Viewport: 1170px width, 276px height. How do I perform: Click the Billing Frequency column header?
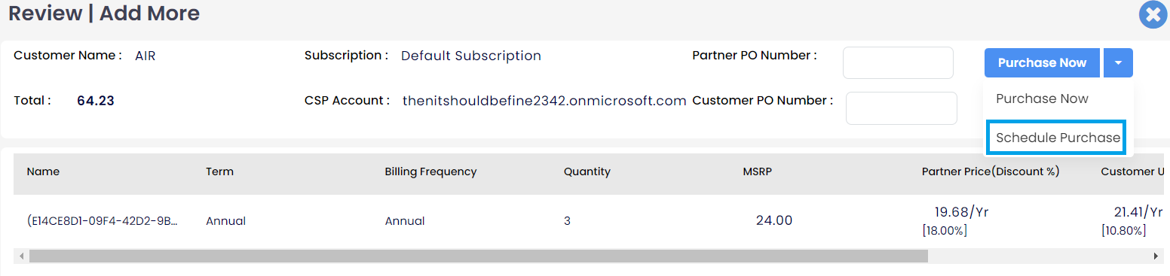pyautogui.click(x=430, y=171)
